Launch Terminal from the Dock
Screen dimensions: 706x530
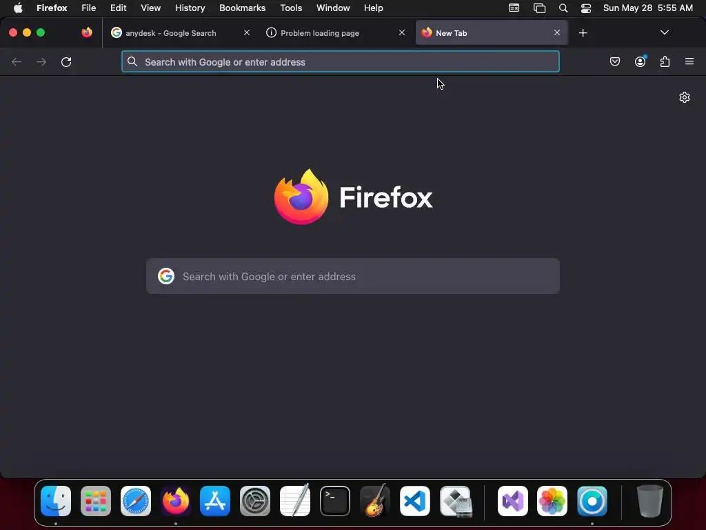pos(335,501)
